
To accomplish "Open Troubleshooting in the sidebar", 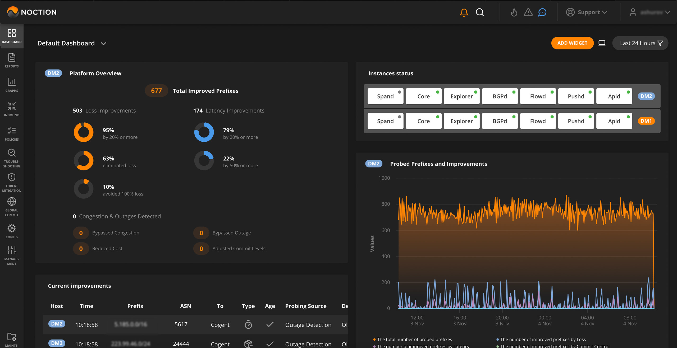I will (12, 158).
